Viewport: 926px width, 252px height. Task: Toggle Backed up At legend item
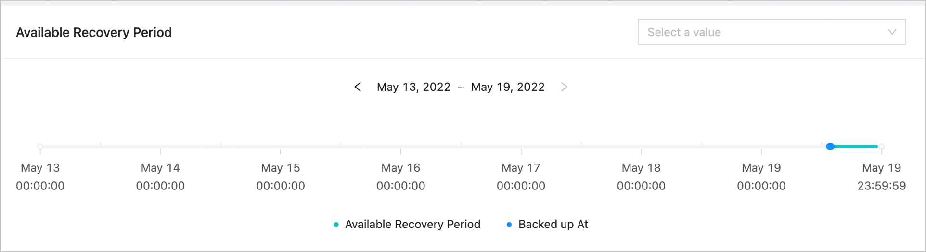click(553, 224)
